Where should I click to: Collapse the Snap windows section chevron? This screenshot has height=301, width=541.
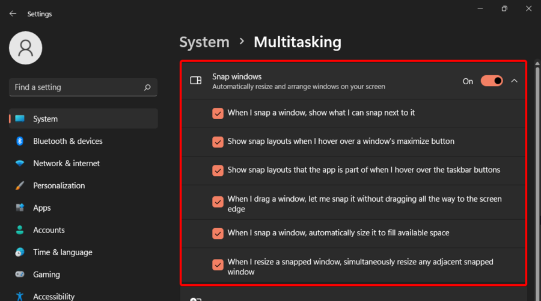tap(514, 81)
